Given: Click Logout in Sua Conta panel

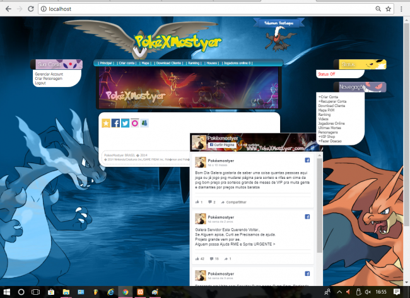Looking at the screenshot, I should pyautogui.click(x=40, y=83).
